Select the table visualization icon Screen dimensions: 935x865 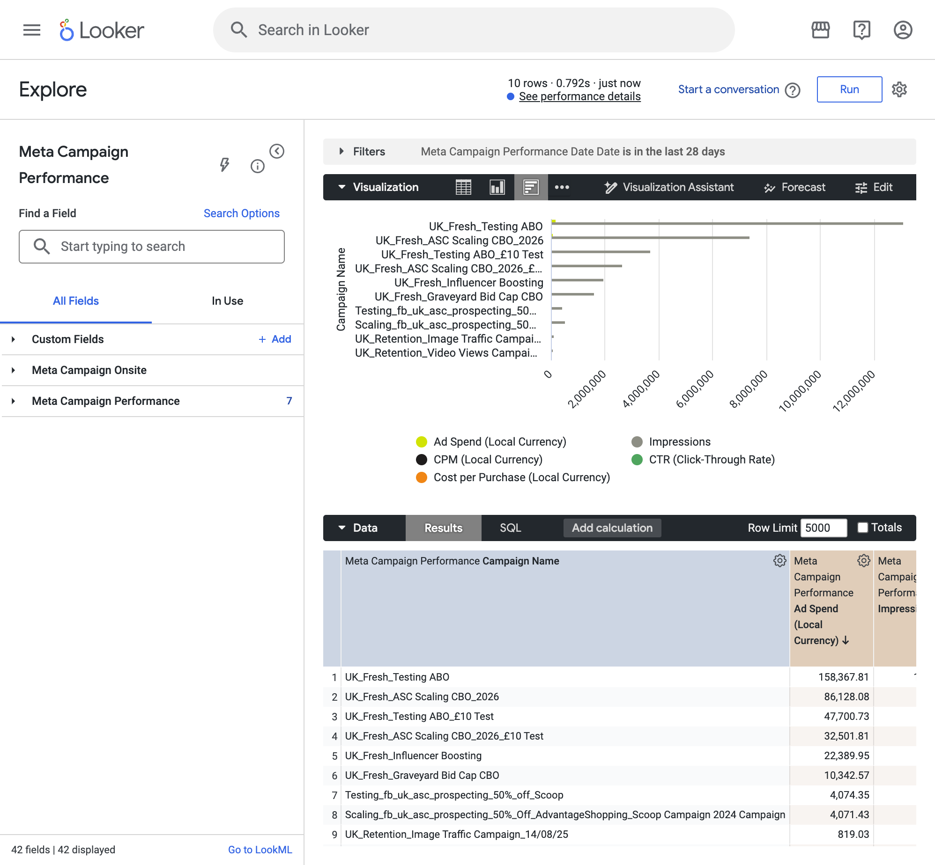click(x=463, y=187)
